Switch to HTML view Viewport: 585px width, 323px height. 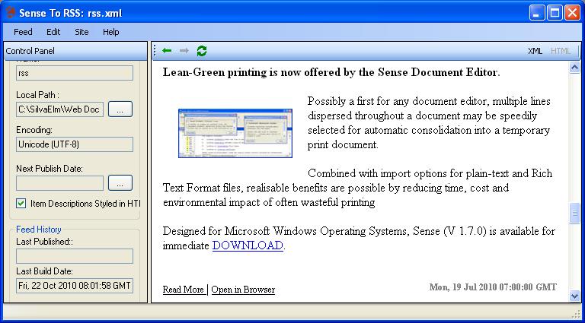[561, 51]
